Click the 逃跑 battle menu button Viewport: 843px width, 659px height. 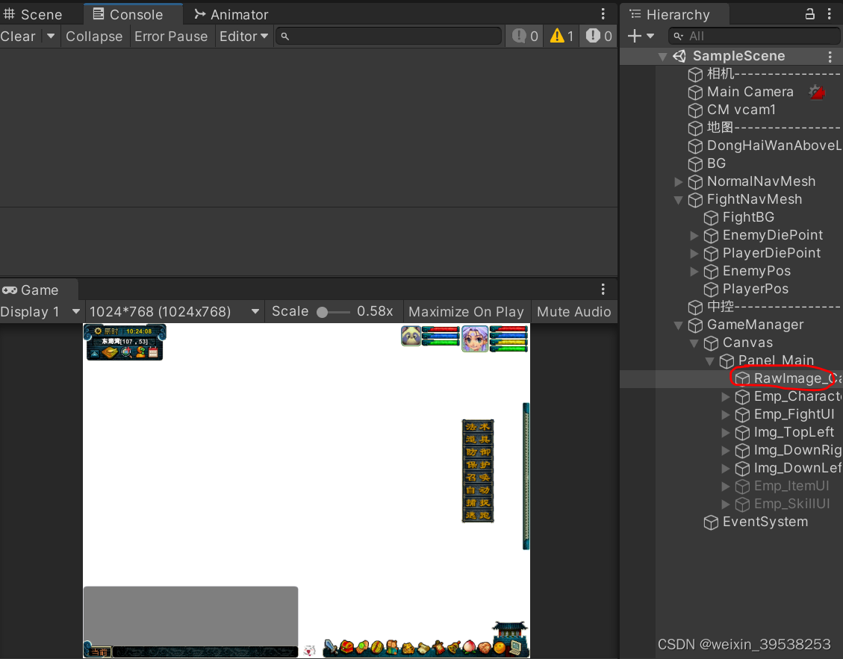click(x=477, y=515)
